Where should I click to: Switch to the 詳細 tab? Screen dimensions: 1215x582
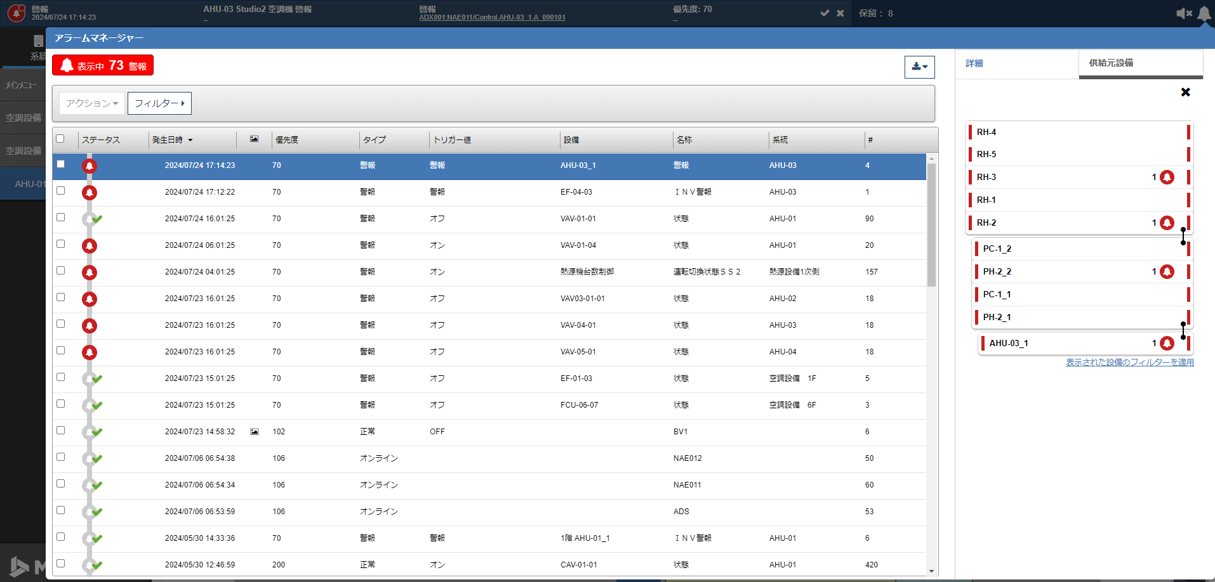(974, 63)
